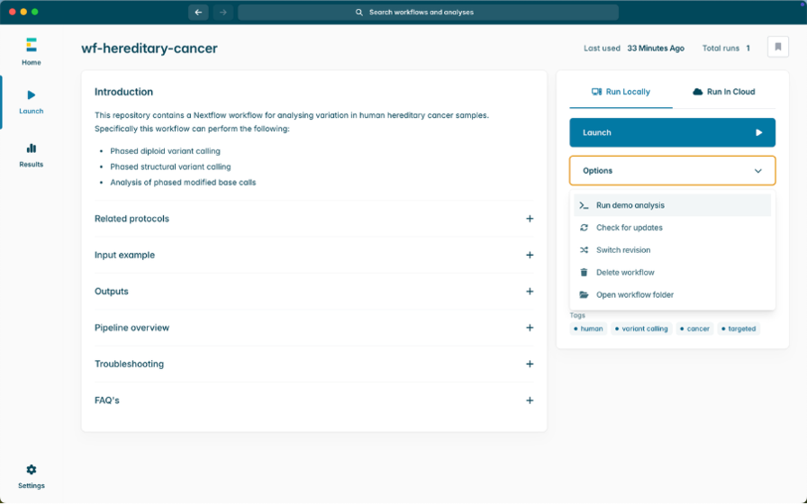Maximize the window with the green button
This screenshot has height=504, width=807.
pos(35,12)
